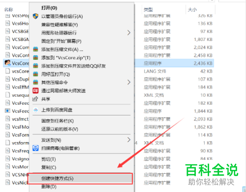Click the NetEase mail master icon
Viewport: 246px width, 192px height.
tap(35, 91)
